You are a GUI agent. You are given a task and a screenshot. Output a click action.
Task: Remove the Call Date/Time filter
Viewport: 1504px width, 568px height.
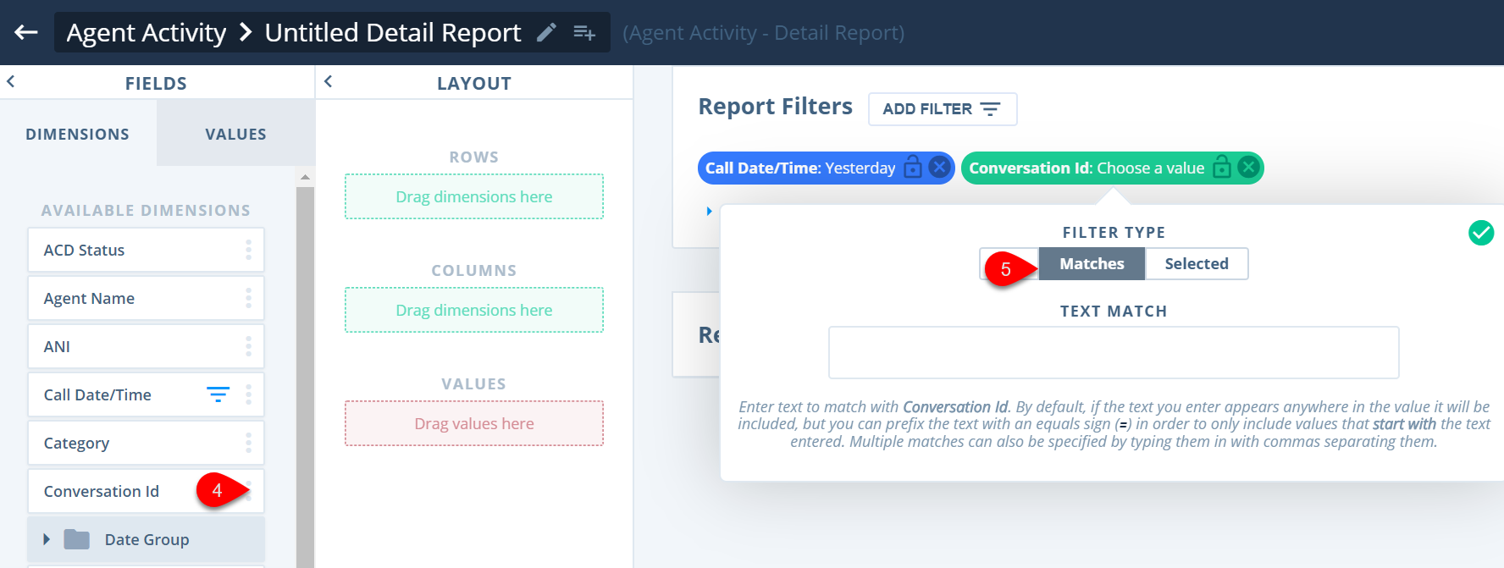pos(939,167)
